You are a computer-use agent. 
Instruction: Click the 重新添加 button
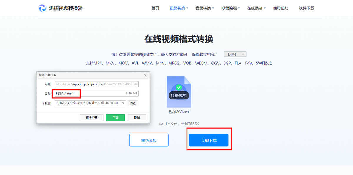(149, 140)
